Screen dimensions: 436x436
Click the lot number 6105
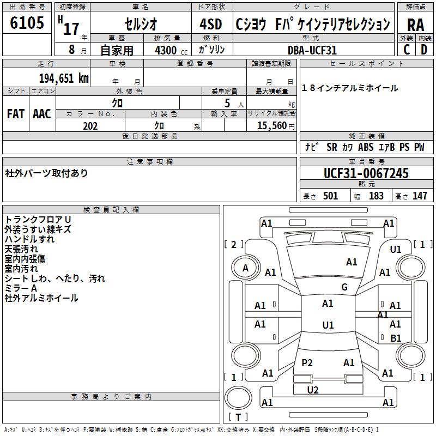pyautogui.click(x=27, y=22)
